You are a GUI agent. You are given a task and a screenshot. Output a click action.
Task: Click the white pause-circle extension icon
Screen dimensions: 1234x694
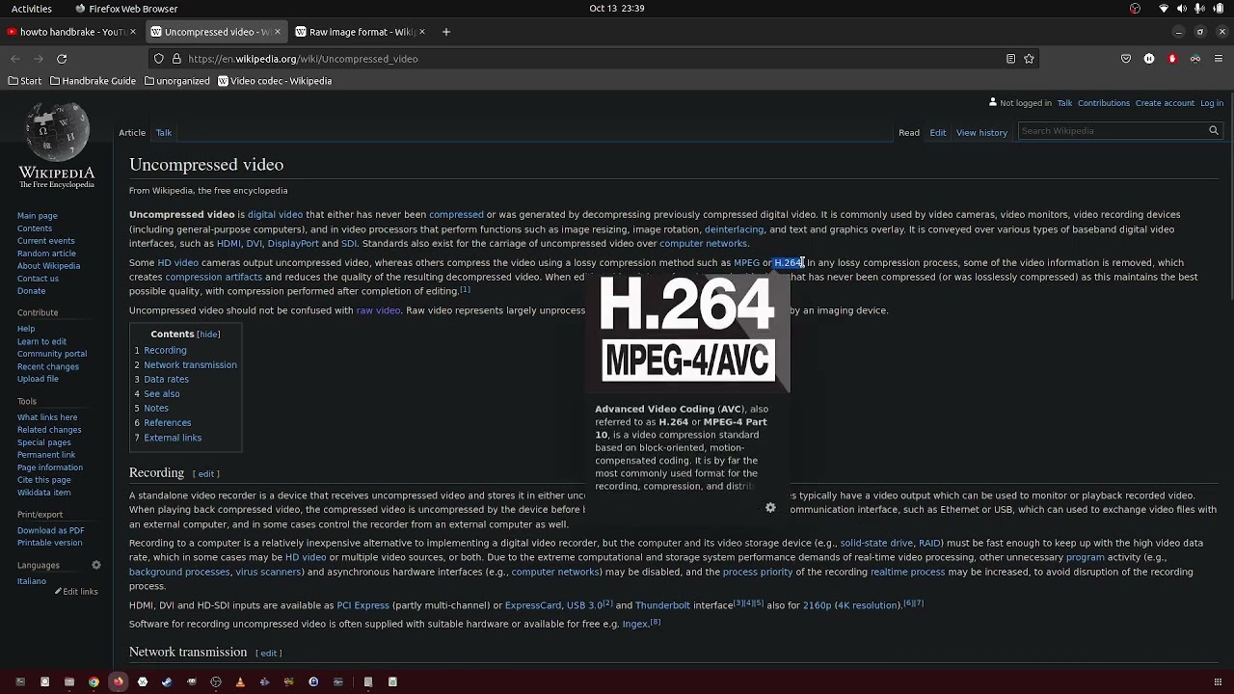[x=1149, y=59]
